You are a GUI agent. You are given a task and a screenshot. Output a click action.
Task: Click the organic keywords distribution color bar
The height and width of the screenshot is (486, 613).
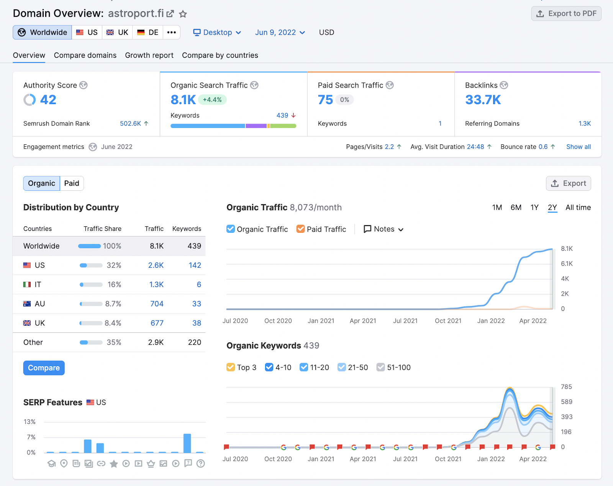tap(233, 126)
